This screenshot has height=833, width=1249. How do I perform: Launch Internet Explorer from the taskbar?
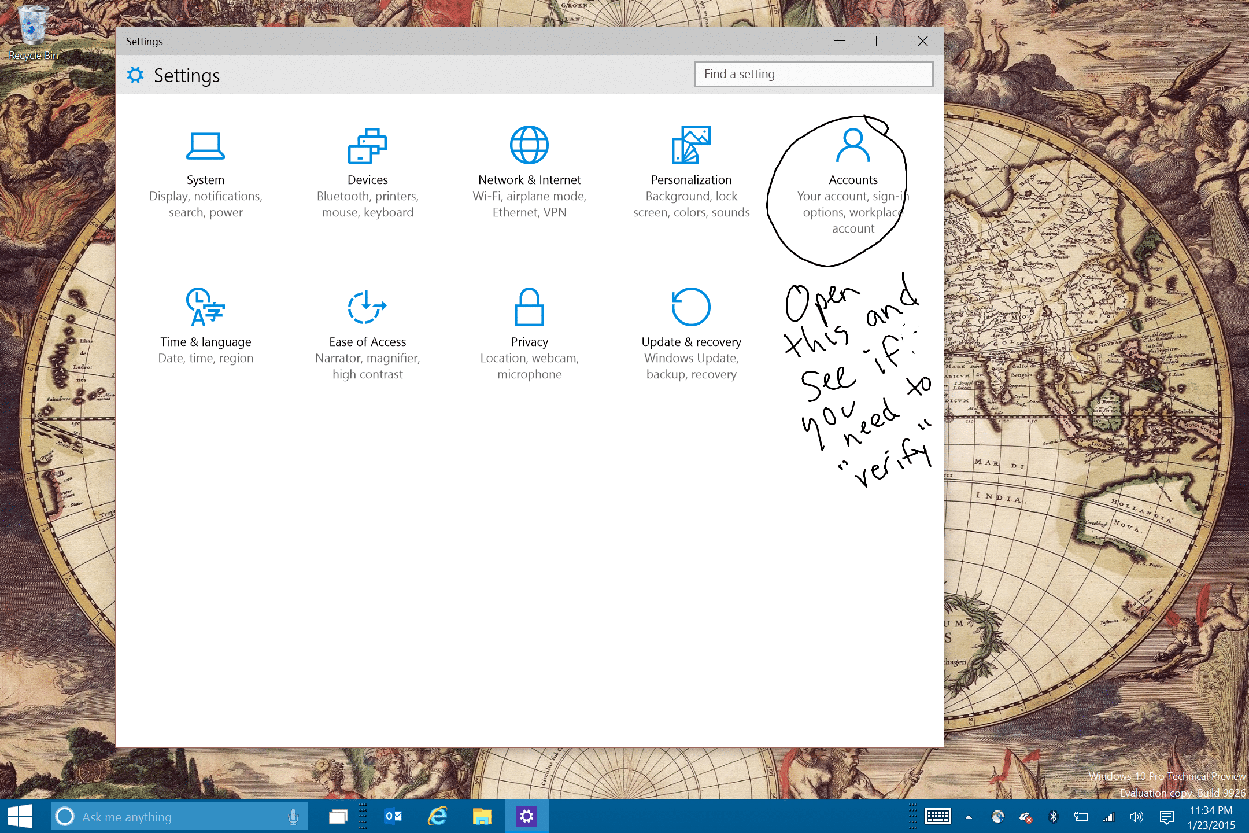click(438, 816)
